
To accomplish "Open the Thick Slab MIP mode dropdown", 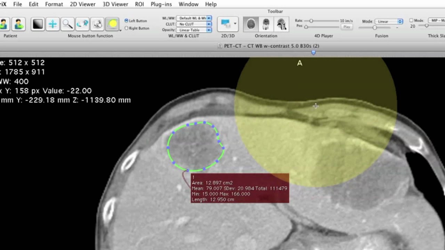I will pyautogui.click(x=437, y=20).
